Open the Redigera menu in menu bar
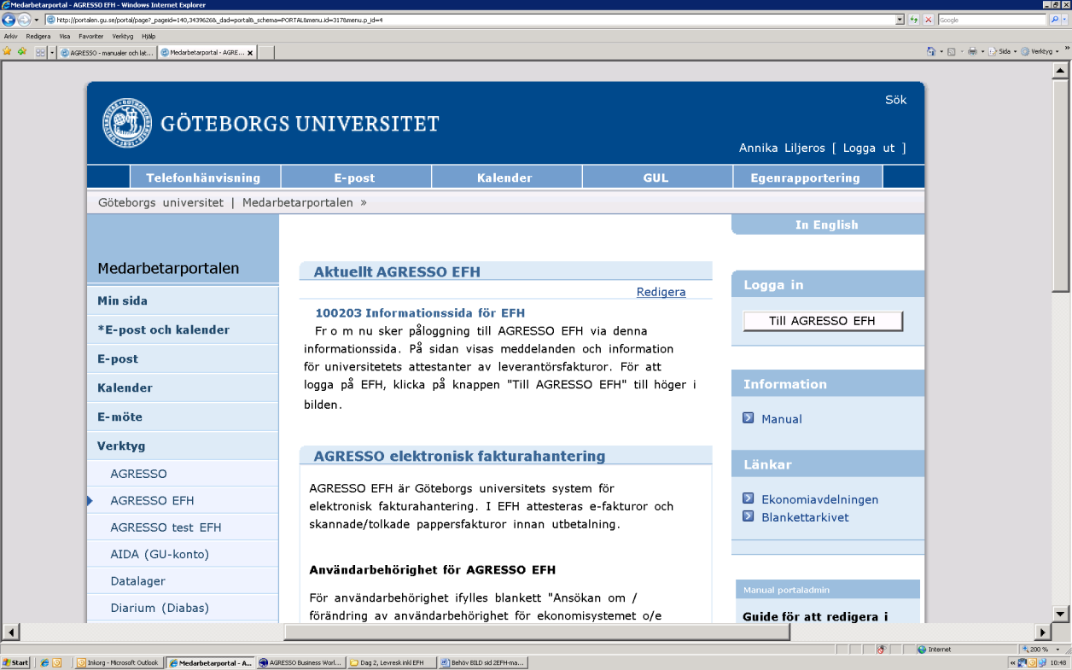The image size is (1072, 670). click(x=38, y=37)
